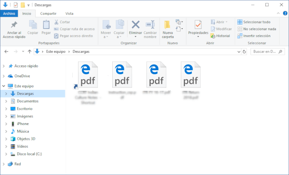The height and width of the screenshot is (175, 289).
Task: Open the Historial command
Action: pyautogui.click(x=220, y=36)
